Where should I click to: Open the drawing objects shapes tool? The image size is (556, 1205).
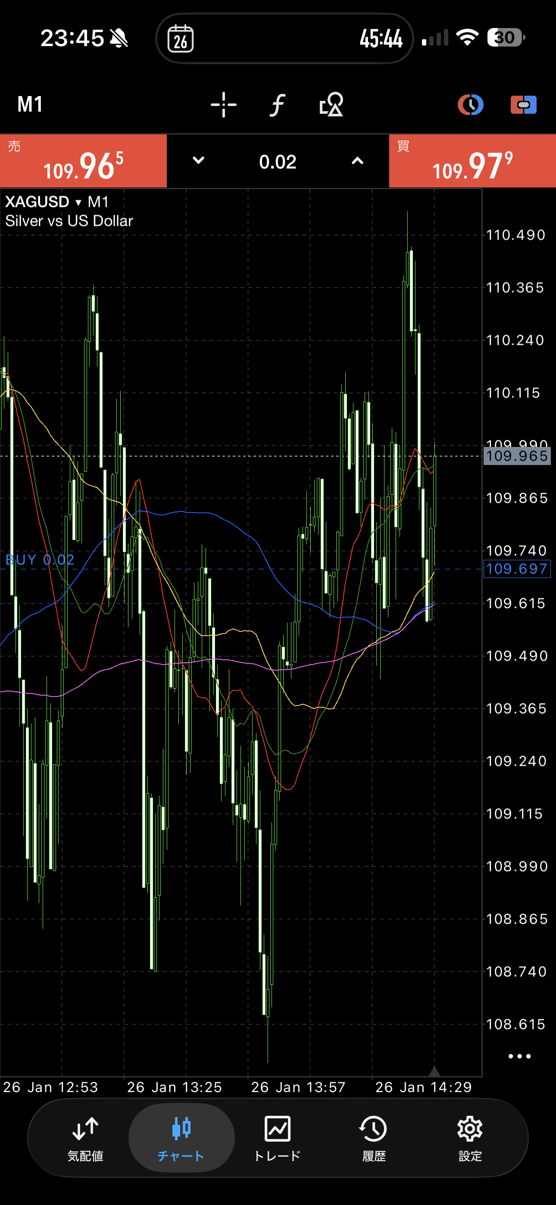pyautogui.click(x=331, y=104)
